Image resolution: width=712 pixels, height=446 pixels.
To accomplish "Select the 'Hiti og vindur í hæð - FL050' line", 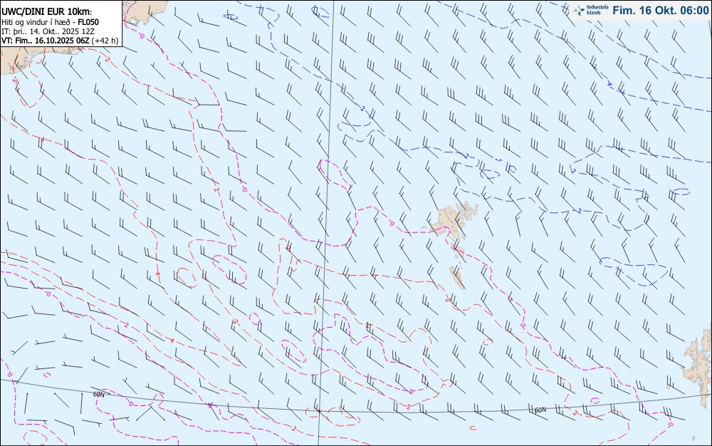I will tap(50, 22).
